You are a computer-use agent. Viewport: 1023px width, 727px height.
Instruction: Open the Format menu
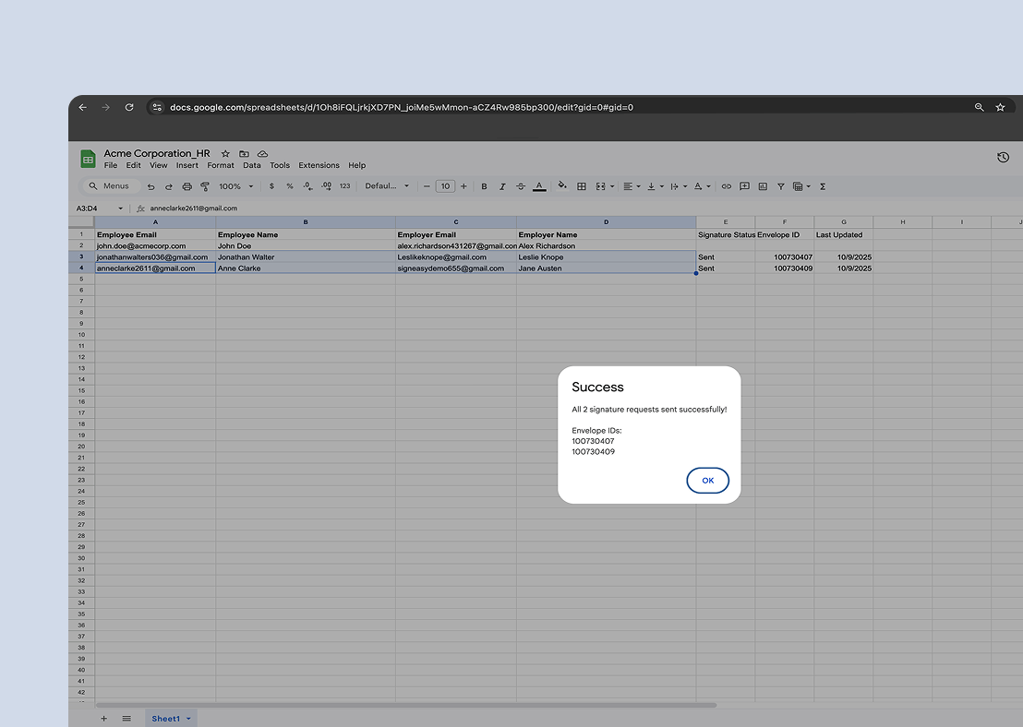click(x=221, y=166)
